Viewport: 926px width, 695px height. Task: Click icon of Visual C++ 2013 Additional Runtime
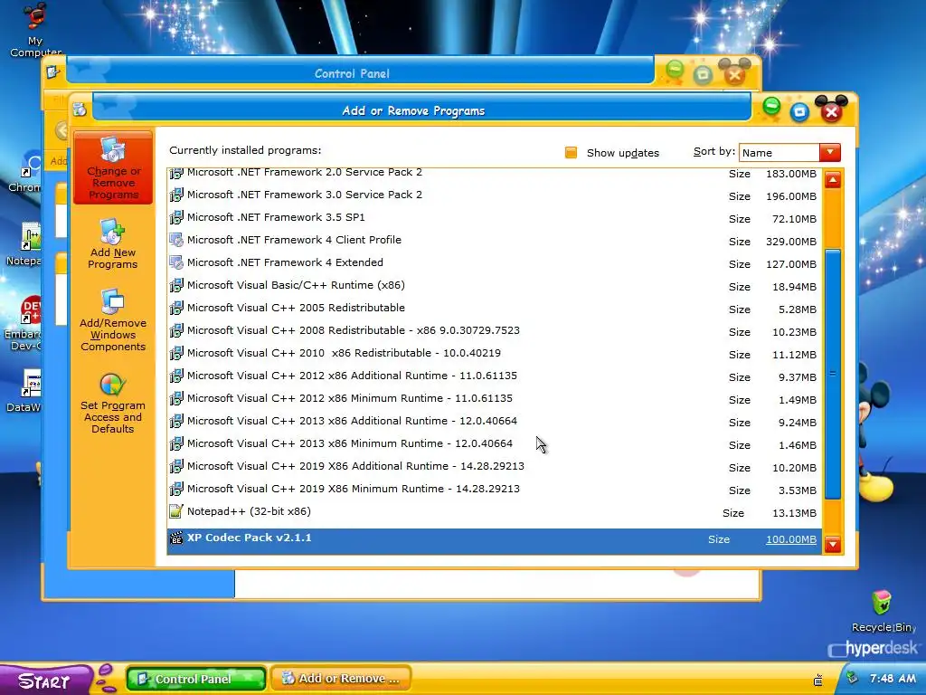click(x=176, y=421)
